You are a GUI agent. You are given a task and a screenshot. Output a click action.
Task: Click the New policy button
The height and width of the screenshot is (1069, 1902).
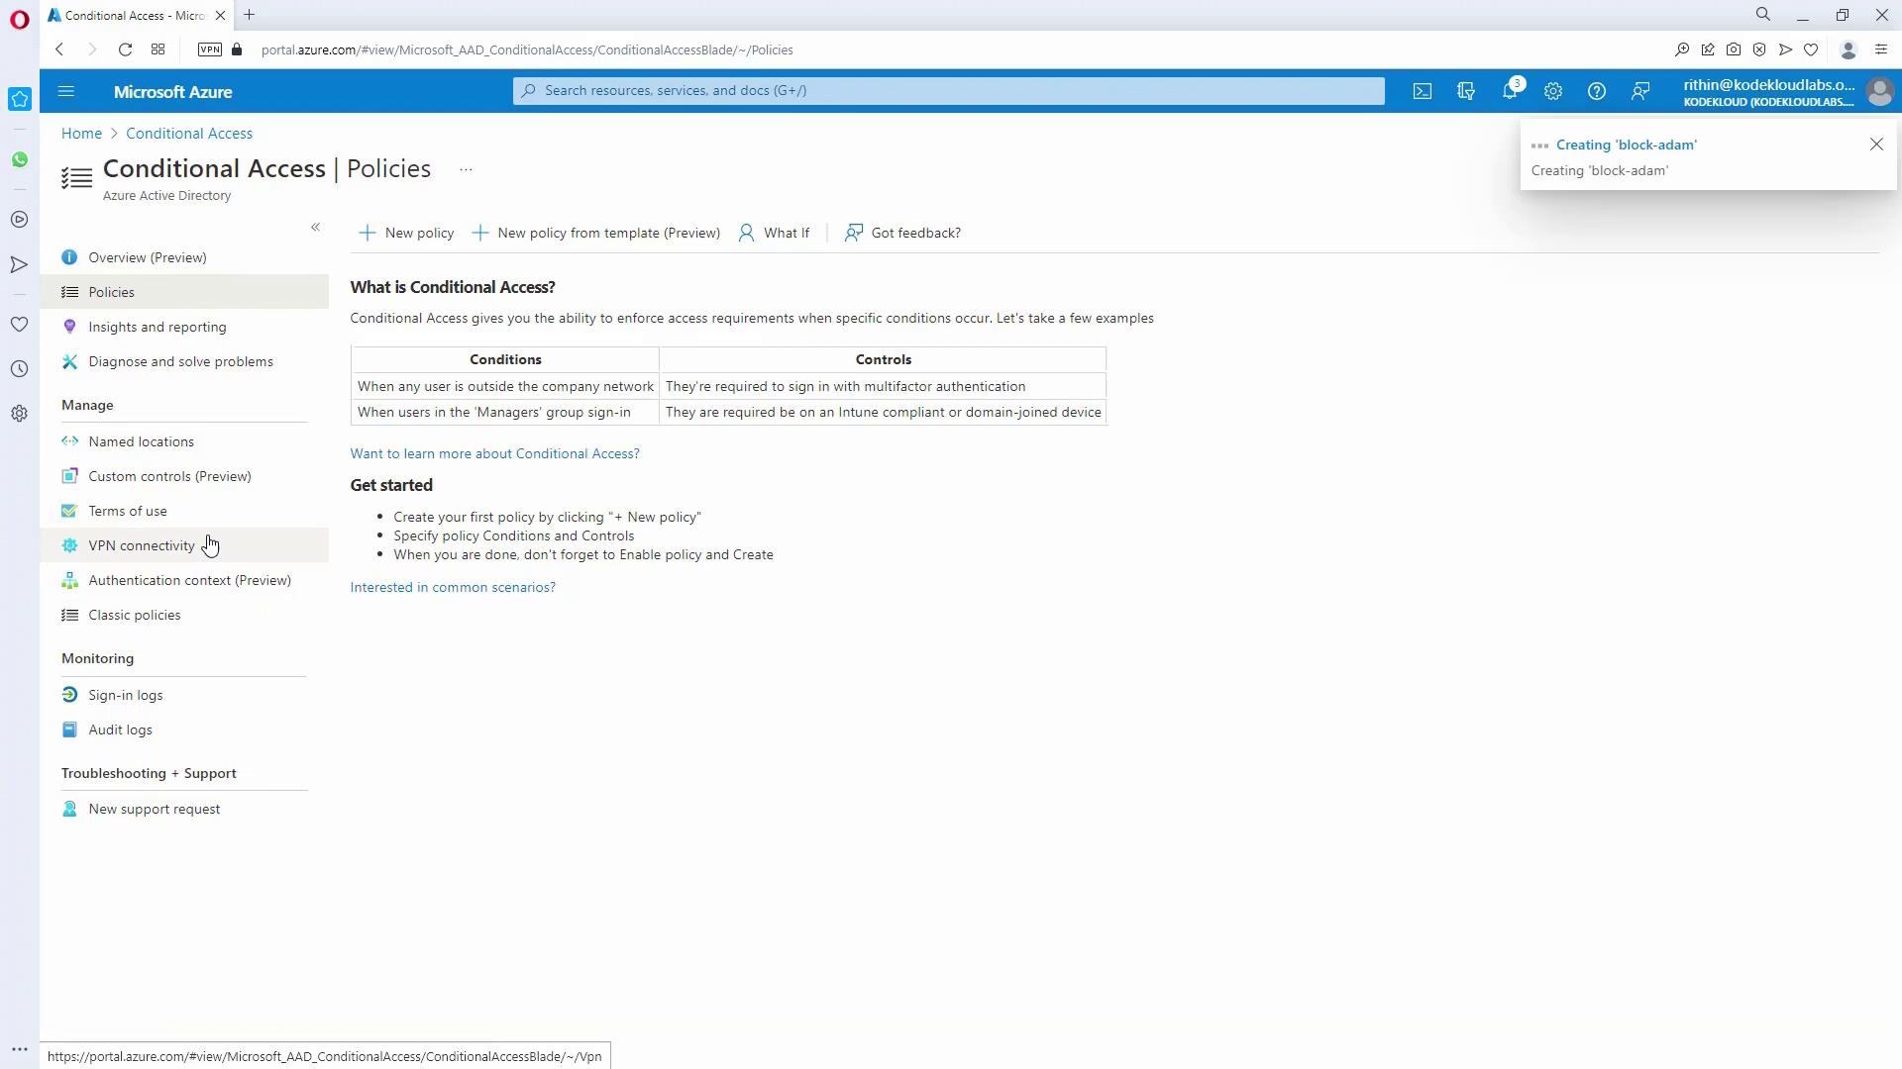coord(406,233)
